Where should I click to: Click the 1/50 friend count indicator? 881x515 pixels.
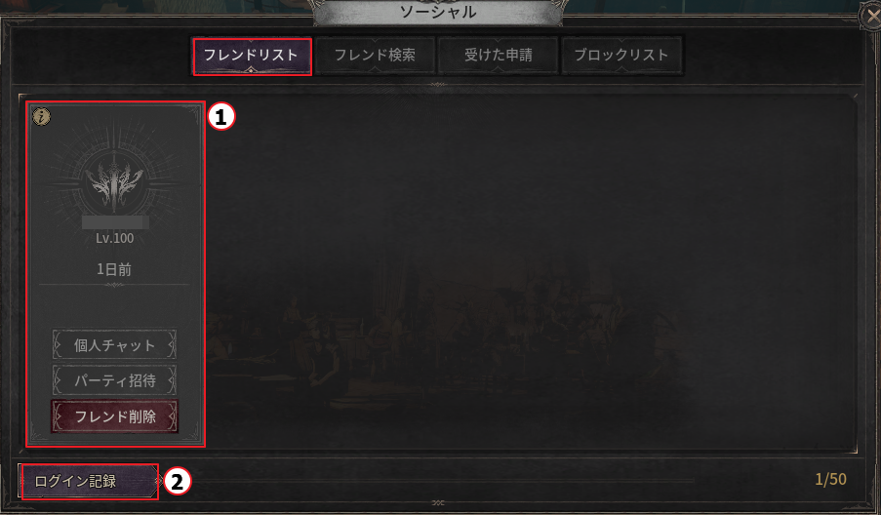(x=830, y=479)
